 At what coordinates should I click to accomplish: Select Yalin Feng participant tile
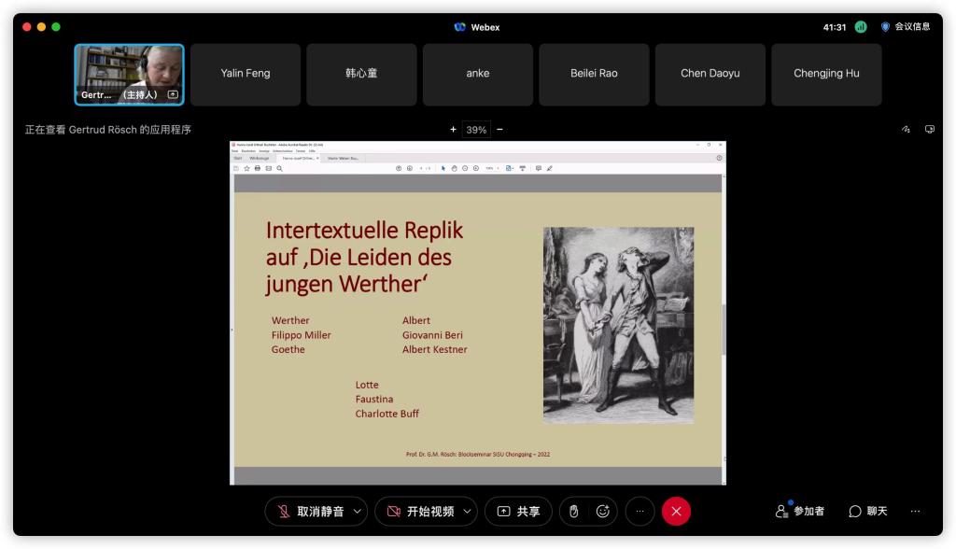[246, 74]
